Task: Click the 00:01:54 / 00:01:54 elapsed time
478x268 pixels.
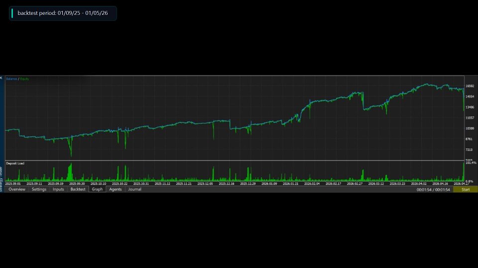Action: pyautogui.click(x=433, y=190)
